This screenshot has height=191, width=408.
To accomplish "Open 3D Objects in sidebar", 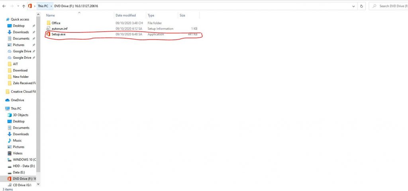I will [x=20, y=115].
